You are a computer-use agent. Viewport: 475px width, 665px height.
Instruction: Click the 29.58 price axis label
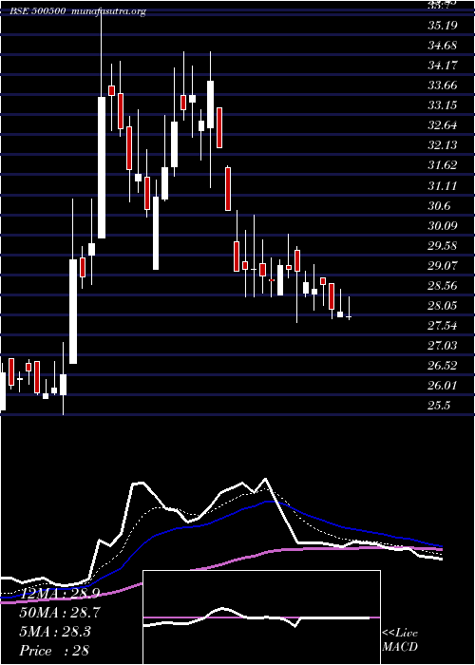pos(443,245)
